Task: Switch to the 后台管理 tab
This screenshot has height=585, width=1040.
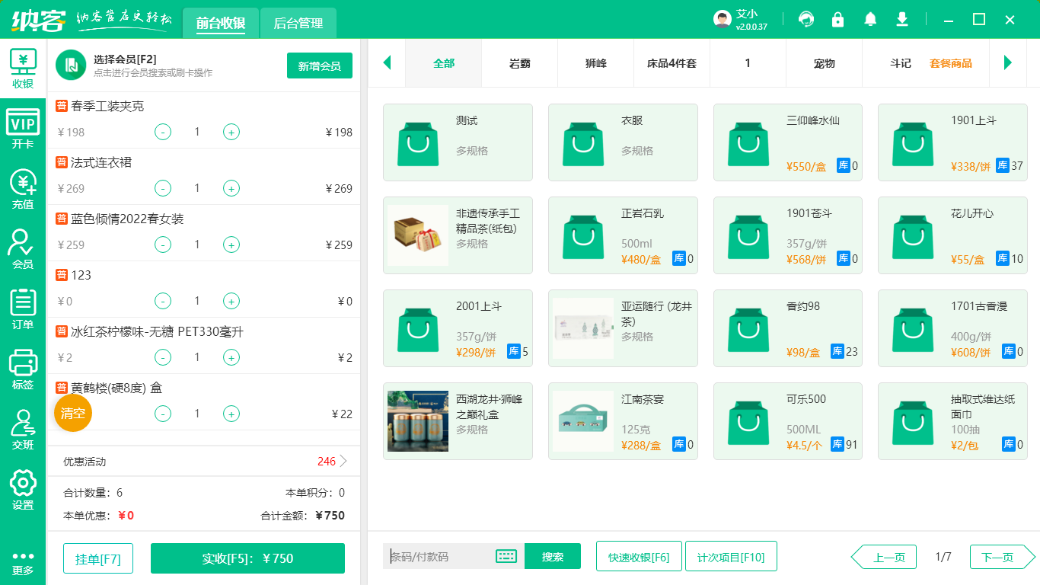Action: click(x=297, y=23)
